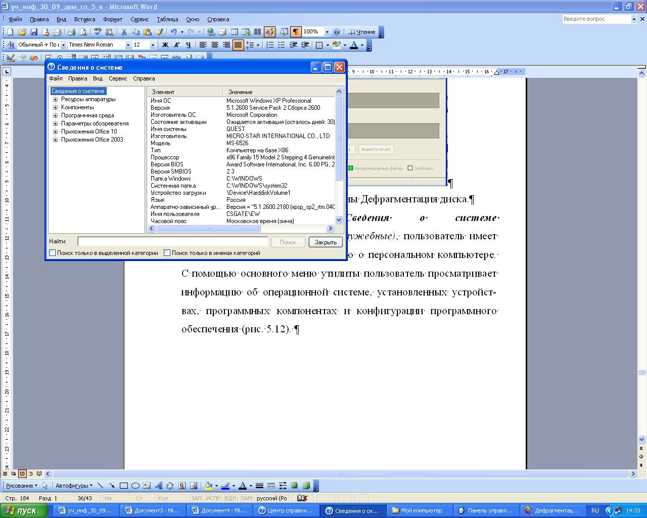Image resolution: width=647 pixels, height=518 pixels.
Task: Open Word Help question mark icon
Action: click(337, 32)
